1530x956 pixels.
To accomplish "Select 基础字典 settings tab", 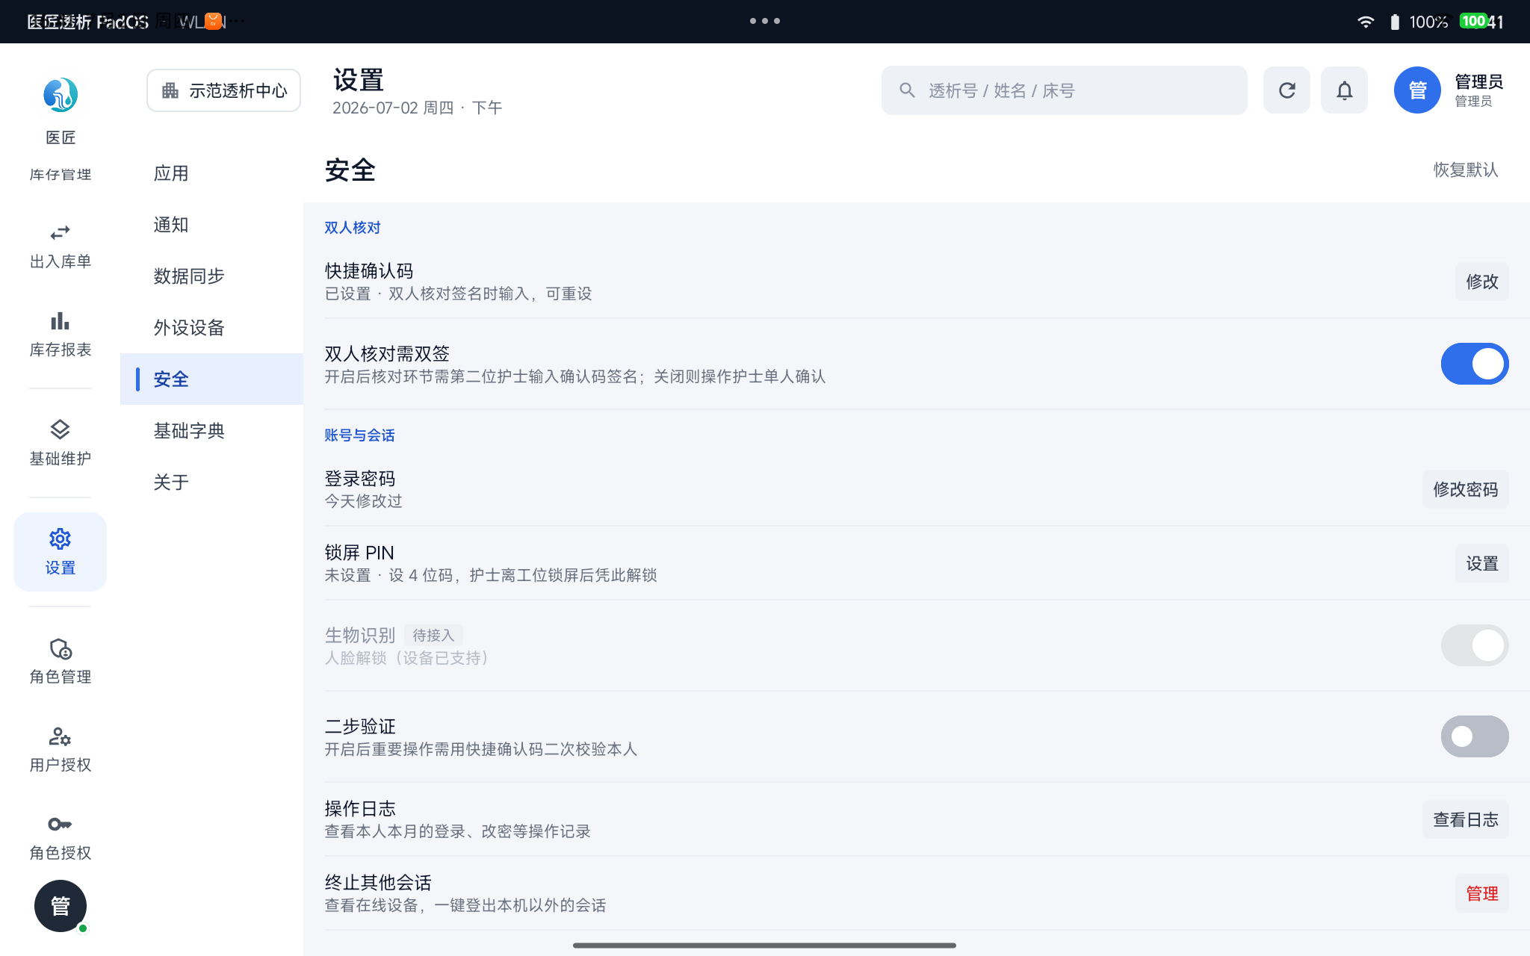I will click(211, 431).
